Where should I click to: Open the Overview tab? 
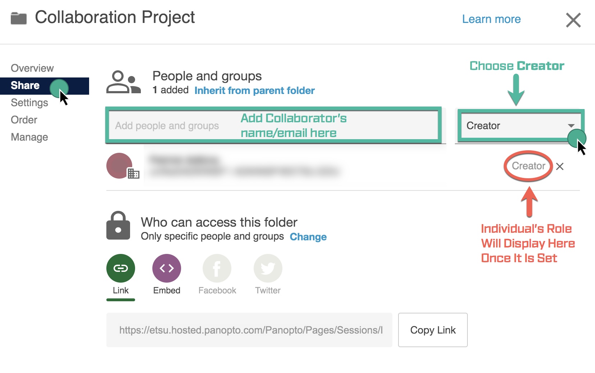pos(32,68)
